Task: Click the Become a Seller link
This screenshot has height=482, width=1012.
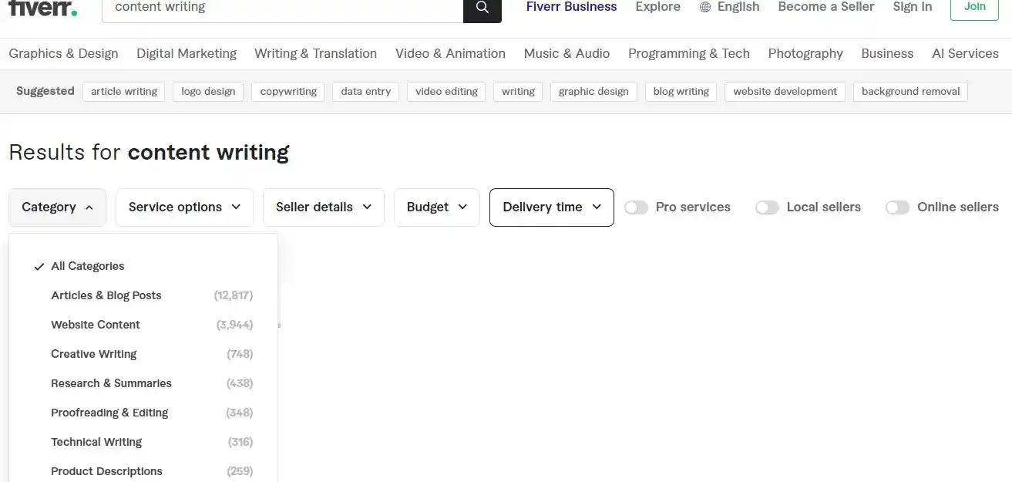Action: click(x=825, y=7)
